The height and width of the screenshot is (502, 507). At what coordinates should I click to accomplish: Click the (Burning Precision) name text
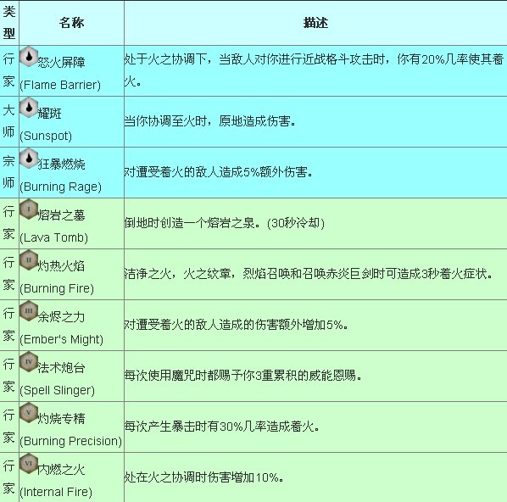pyautogui.click(x=71, y=441)
